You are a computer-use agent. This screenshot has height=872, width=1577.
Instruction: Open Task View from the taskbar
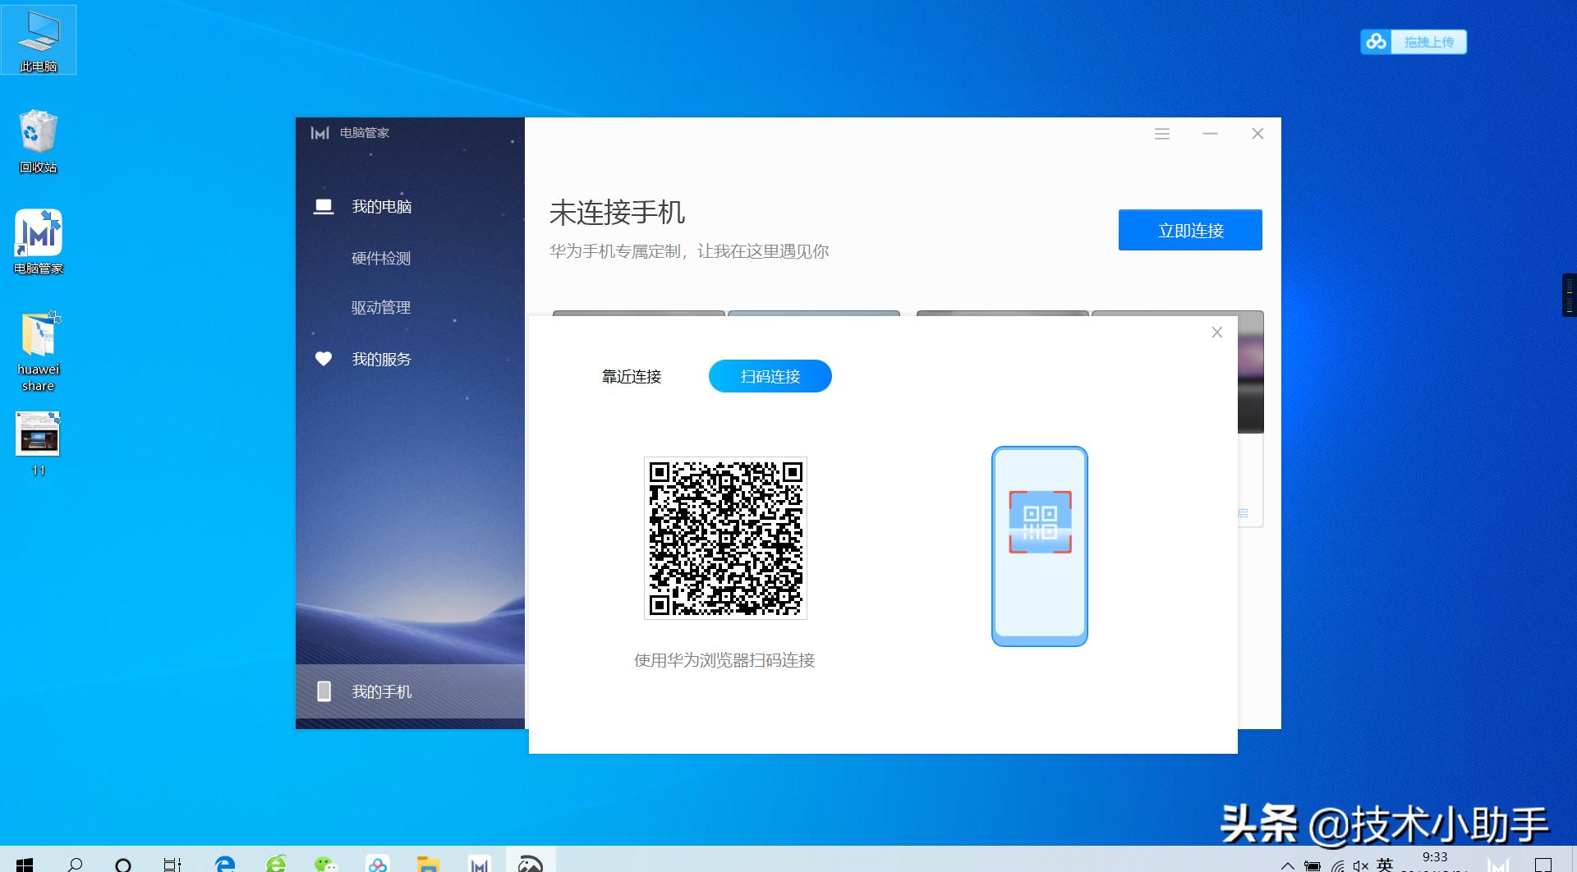[171, 863]
